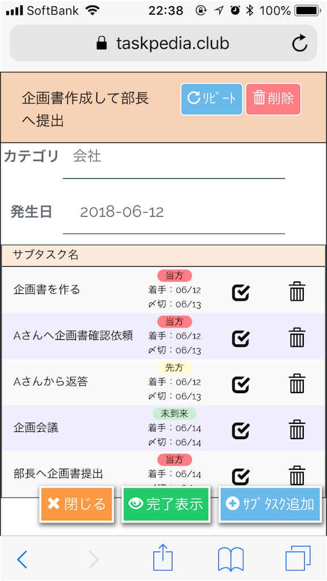Open the Share sheet in Safari
This screenshot has height=581, width=327.
163,559
